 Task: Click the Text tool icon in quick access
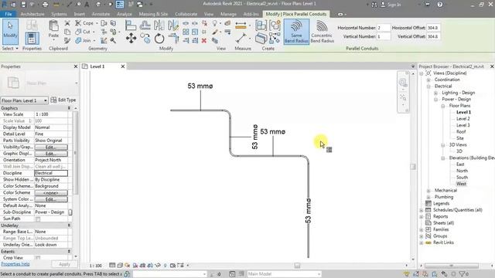pos(87,5)
